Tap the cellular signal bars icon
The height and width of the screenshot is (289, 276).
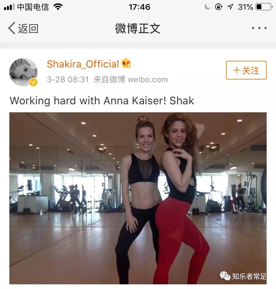9,7
